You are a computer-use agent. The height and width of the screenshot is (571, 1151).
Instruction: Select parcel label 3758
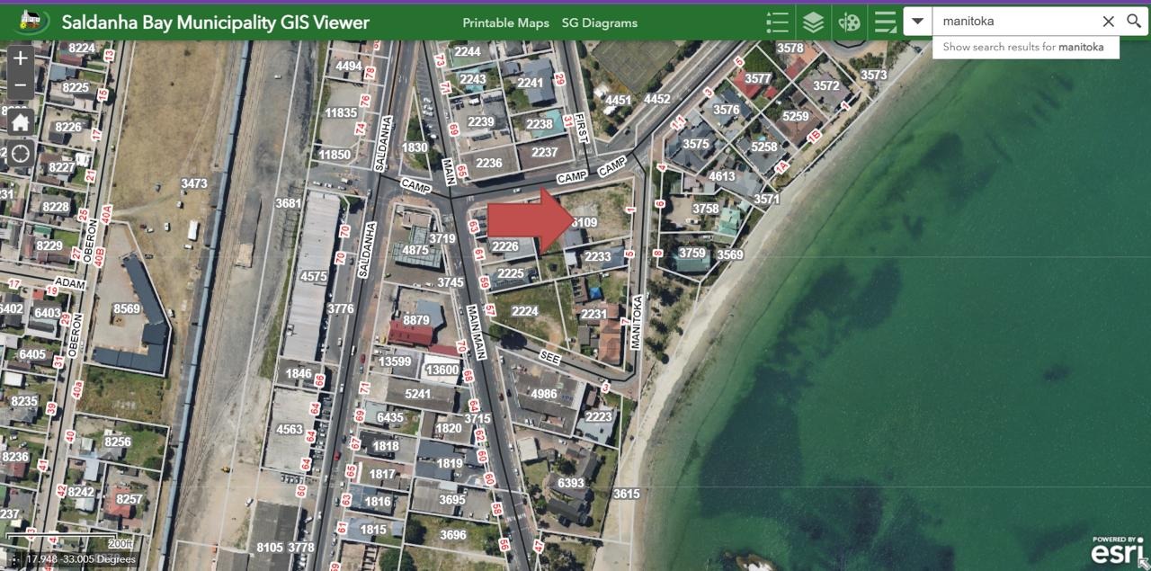(705, 209)
